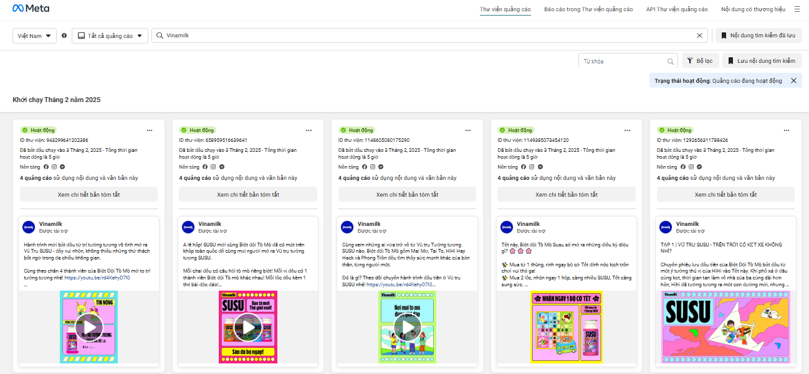Click Messenger platform icon on ad 943299641202386
The height and width of the screenshot is (374, 809).
pos(63,167)
